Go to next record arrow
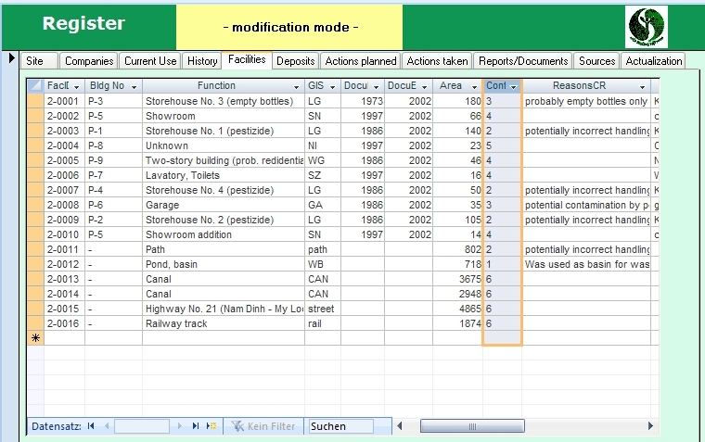705x442 pixels. (179, 426)
